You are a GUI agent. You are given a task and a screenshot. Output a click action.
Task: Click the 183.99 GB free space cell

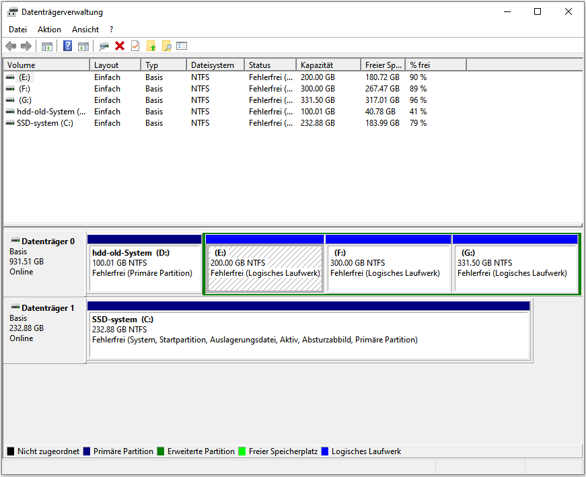(x=382, y=123)
